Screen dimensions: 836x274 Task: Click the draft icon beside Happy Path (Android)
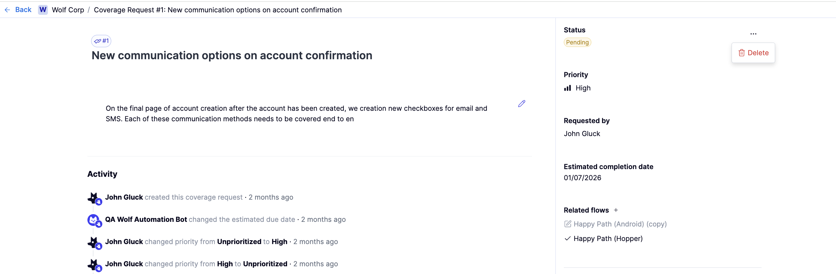[x=567, y=224]
